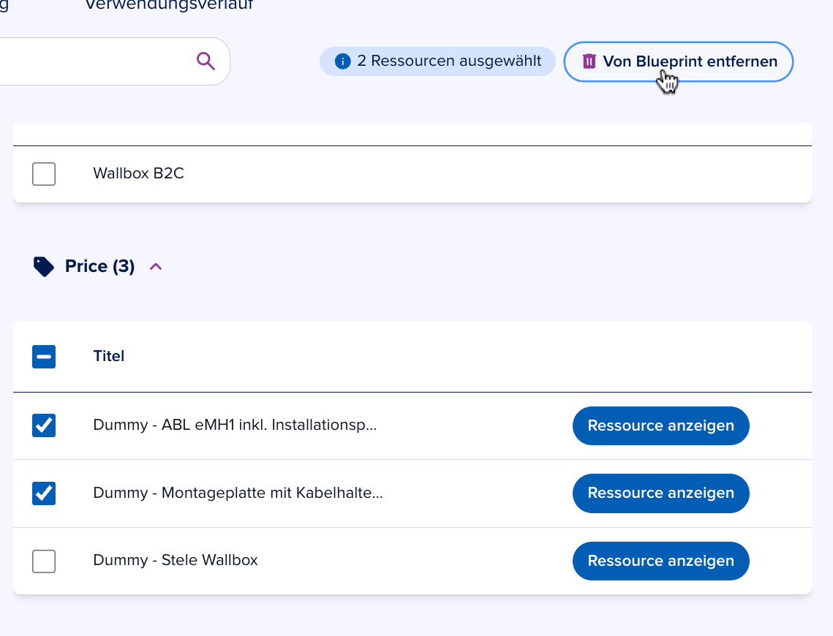Viewport: 833px width, 636px height.
Task: Tick the Dummy - Stele Wallbox checkbox
Action: (x=44, y=561)
